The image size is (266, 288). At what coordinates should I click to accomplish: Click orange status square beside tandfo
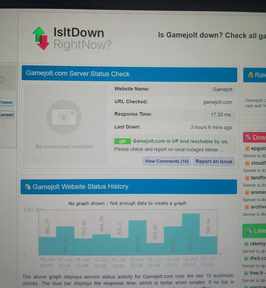point(247,178)
